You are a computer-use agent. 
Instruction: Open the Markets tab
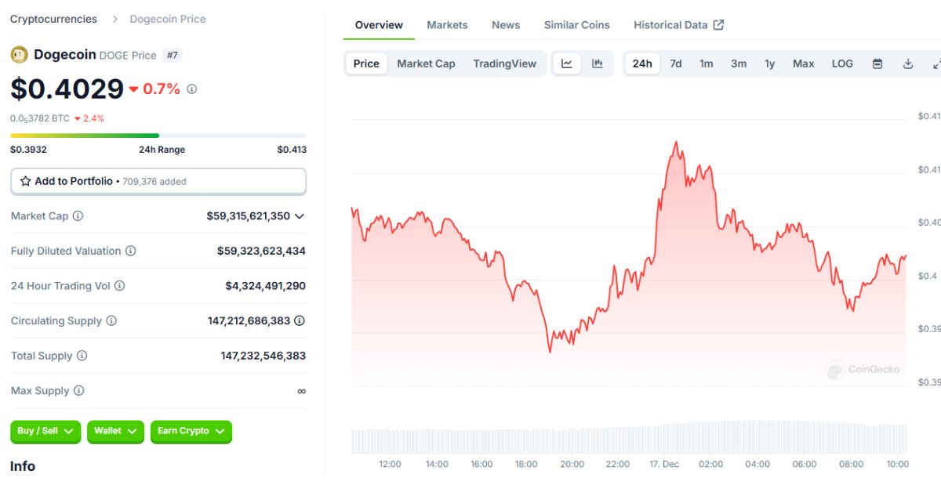tap(447, 25)
